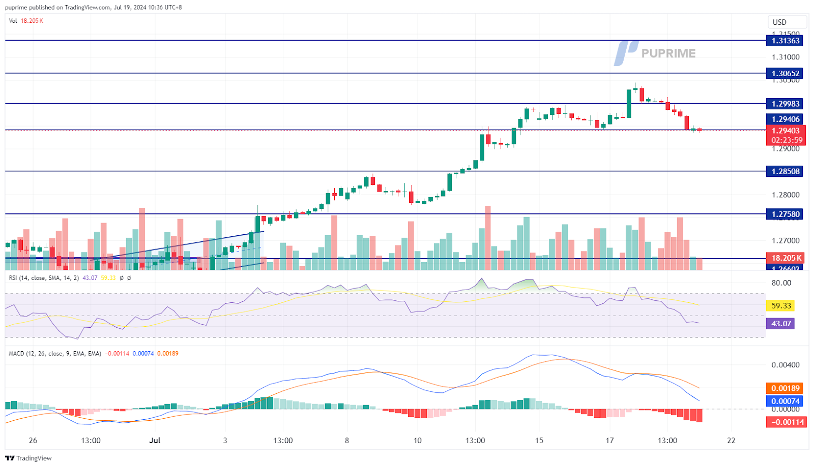Click the TradingView logo at bottom left
814x467 pixels.
pos(28,458)
